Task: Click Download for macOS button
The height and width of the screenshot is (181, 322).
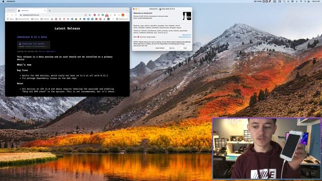Action: click(34, 45)
